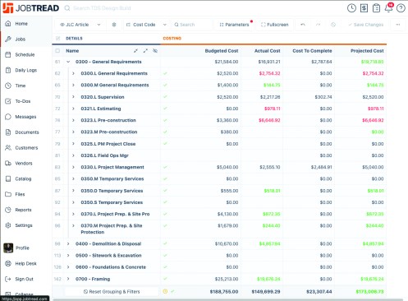This screenshot has height=301, width=408.
Task: Check the select-all checkbox beside Name
Action: [57, 51]
